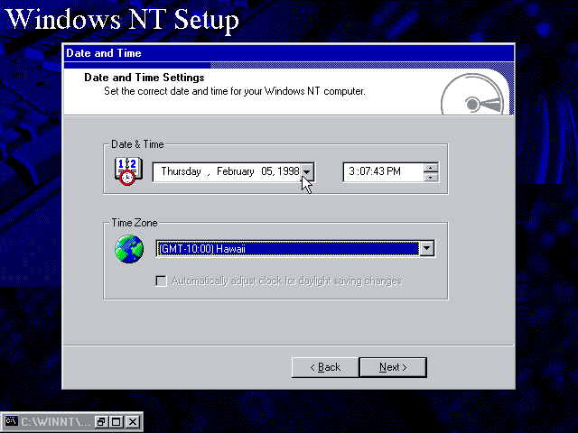This screenshot has width=578, height=433.
Task: Click the globe icon in Time Zone
Action: pyautogui.click(x=129, y=249)
